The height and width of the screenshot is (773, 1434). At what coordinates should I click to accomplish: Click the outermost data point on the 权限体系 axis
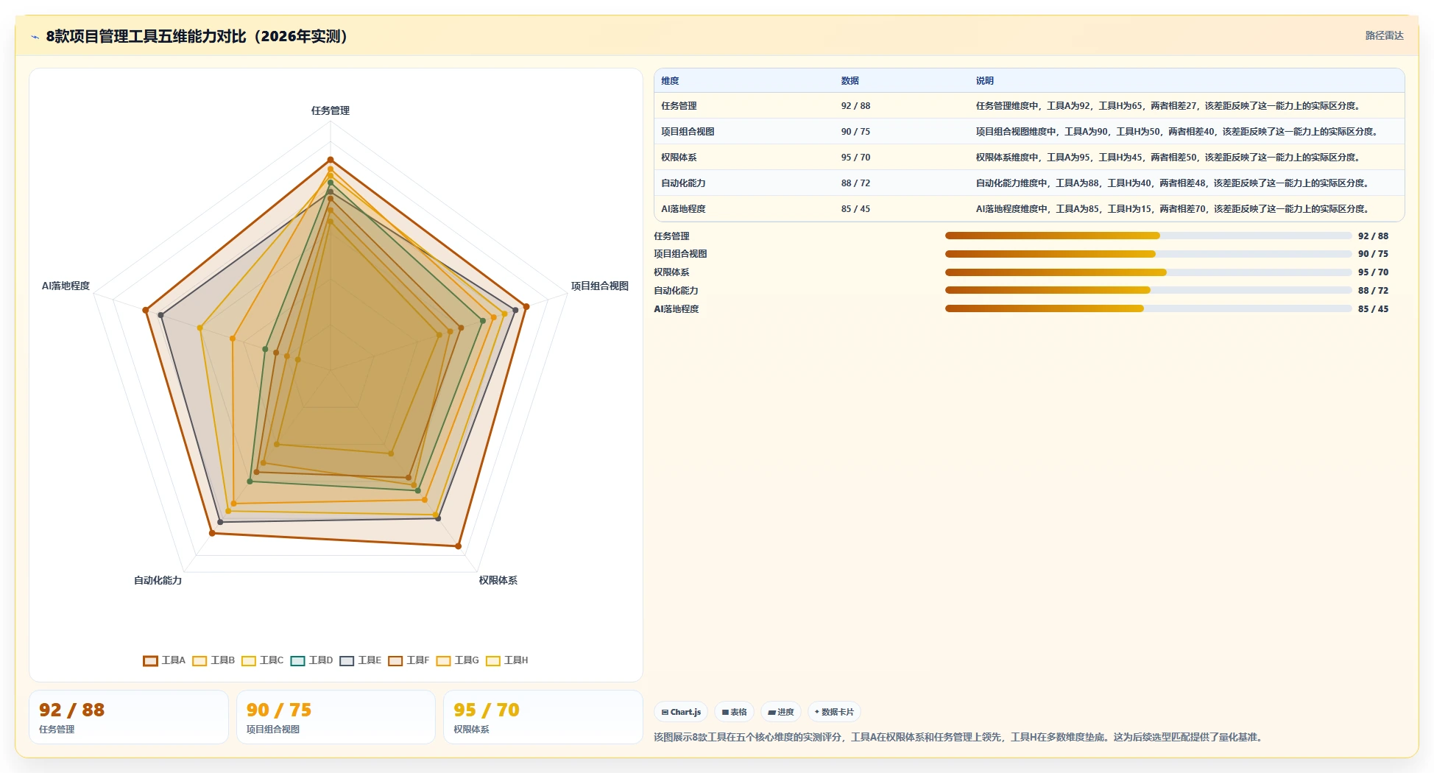[458, 546]
